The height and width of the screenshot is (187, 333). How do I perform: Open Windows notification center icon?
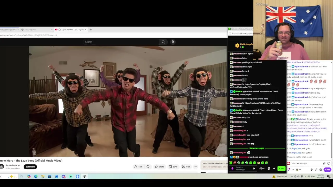tap(329, 177)
